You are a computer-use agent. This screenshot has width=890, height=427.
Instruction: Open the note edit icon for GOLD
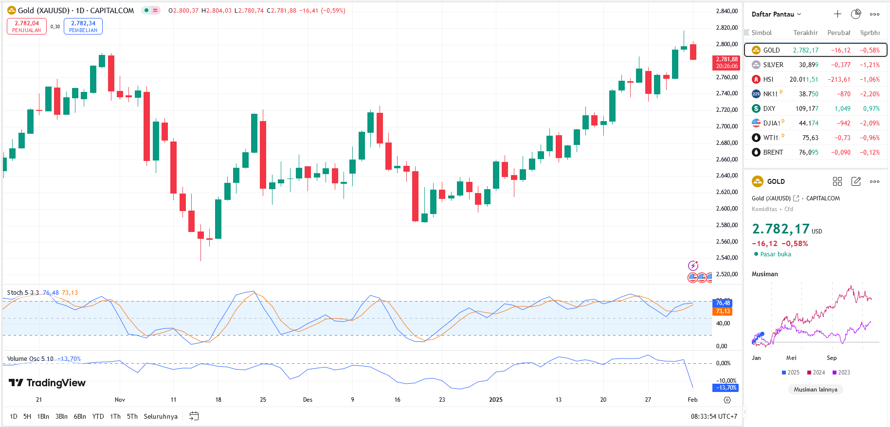point(856,181)
